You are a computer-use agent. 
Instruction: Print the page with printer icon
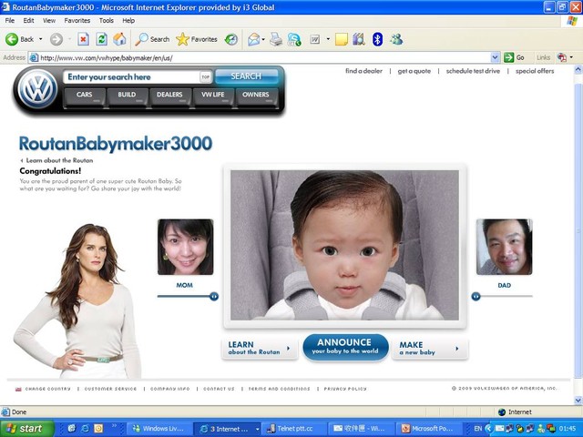click(x=276, y=39)
